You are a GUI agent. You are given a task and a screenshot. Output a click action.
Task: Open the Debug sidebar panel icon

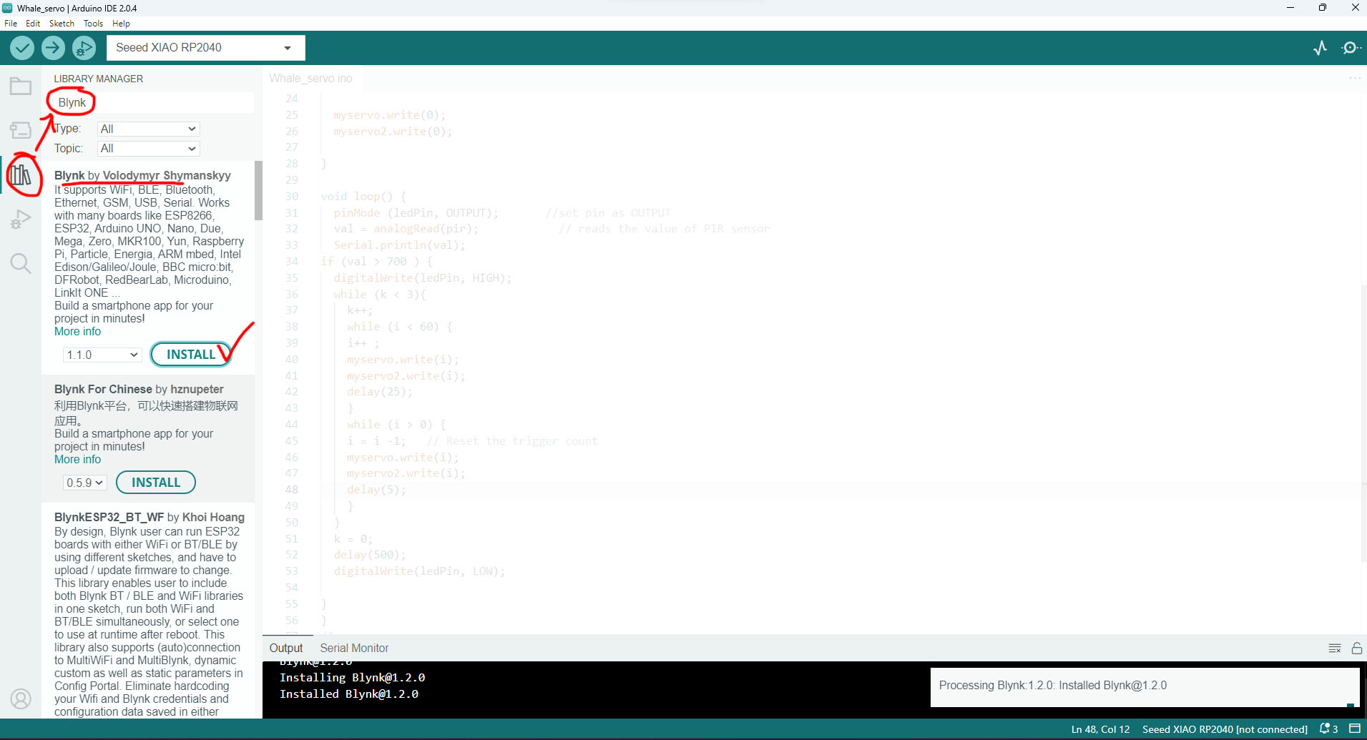21,219
